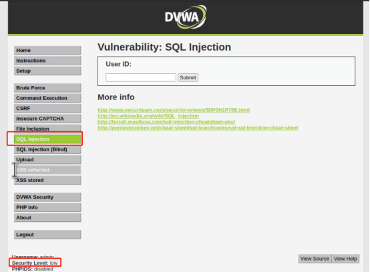The width and height of the screenshot is (370, 272).
Task: Click the 'PHPIDS: disabled' status text
Action: point(33,269)
